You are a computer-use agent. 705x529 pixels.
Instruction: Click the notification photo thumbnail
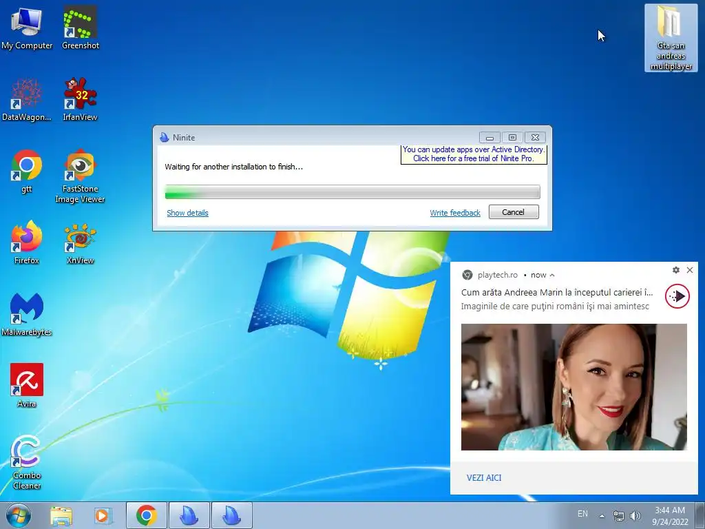(574, 387)
